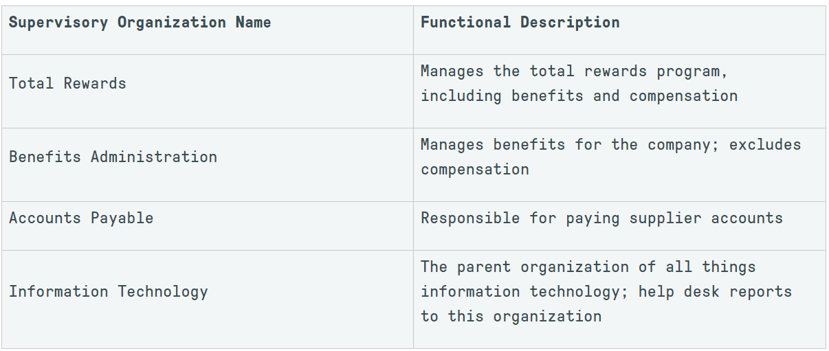829x351 pixels.
Task: Click the word 'Administration' in the first column
Action: 154,157
